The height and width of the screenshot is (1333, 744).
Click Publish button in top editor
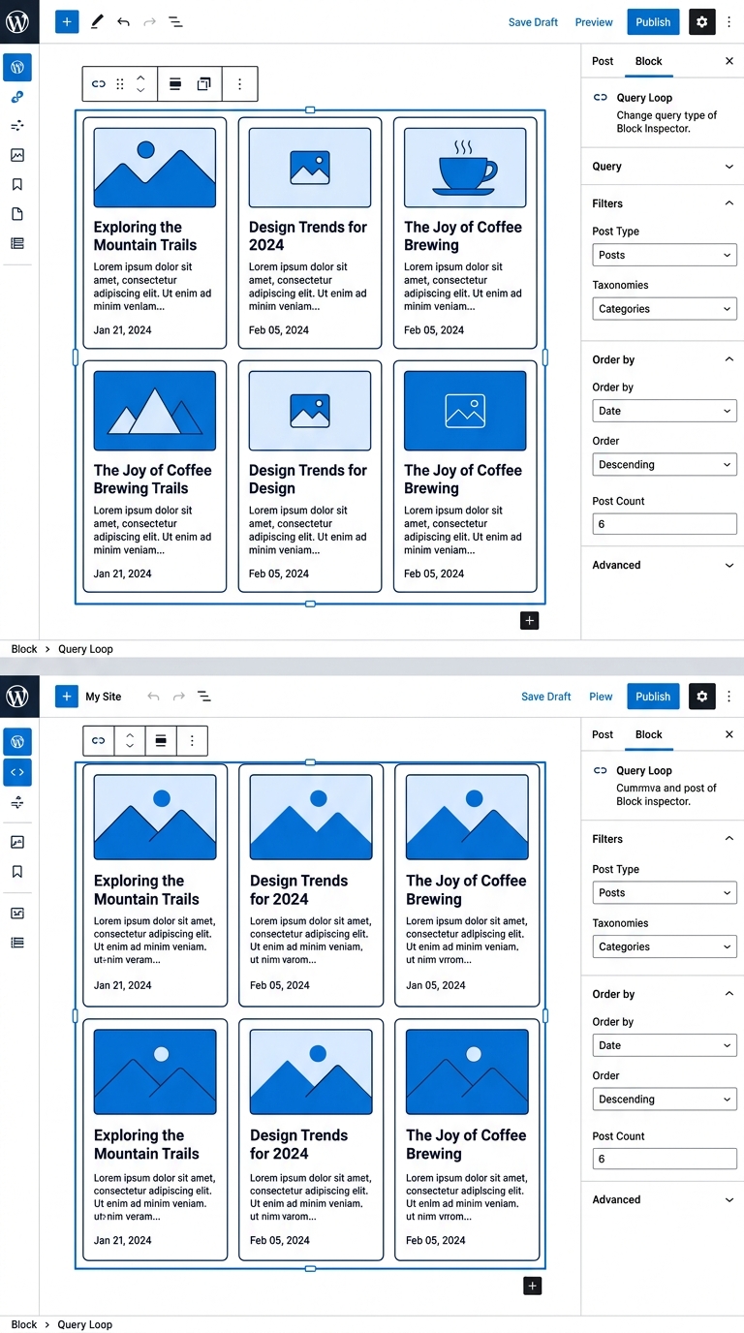tap(653, 21)
